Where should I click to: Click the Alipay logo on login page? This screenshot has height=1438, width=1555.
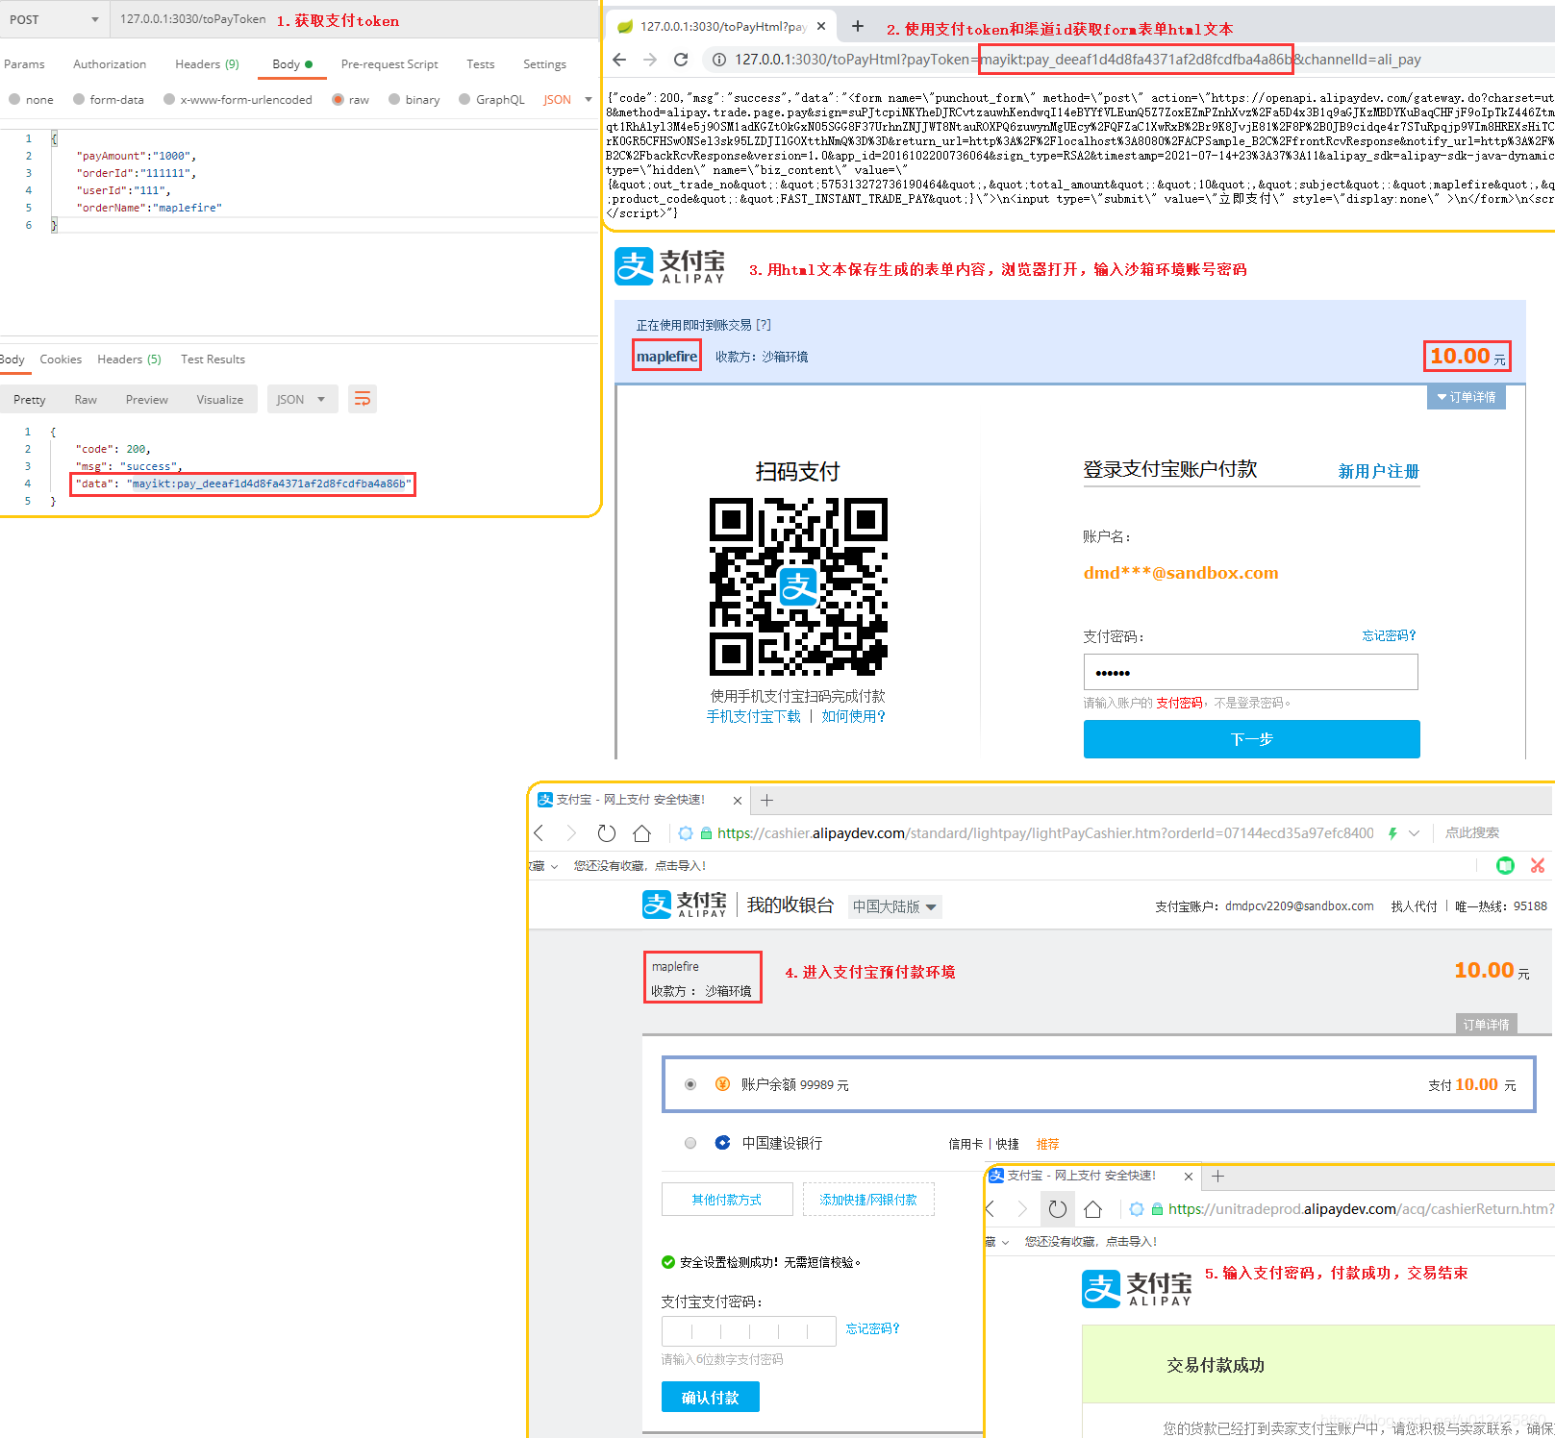point(670,266)
